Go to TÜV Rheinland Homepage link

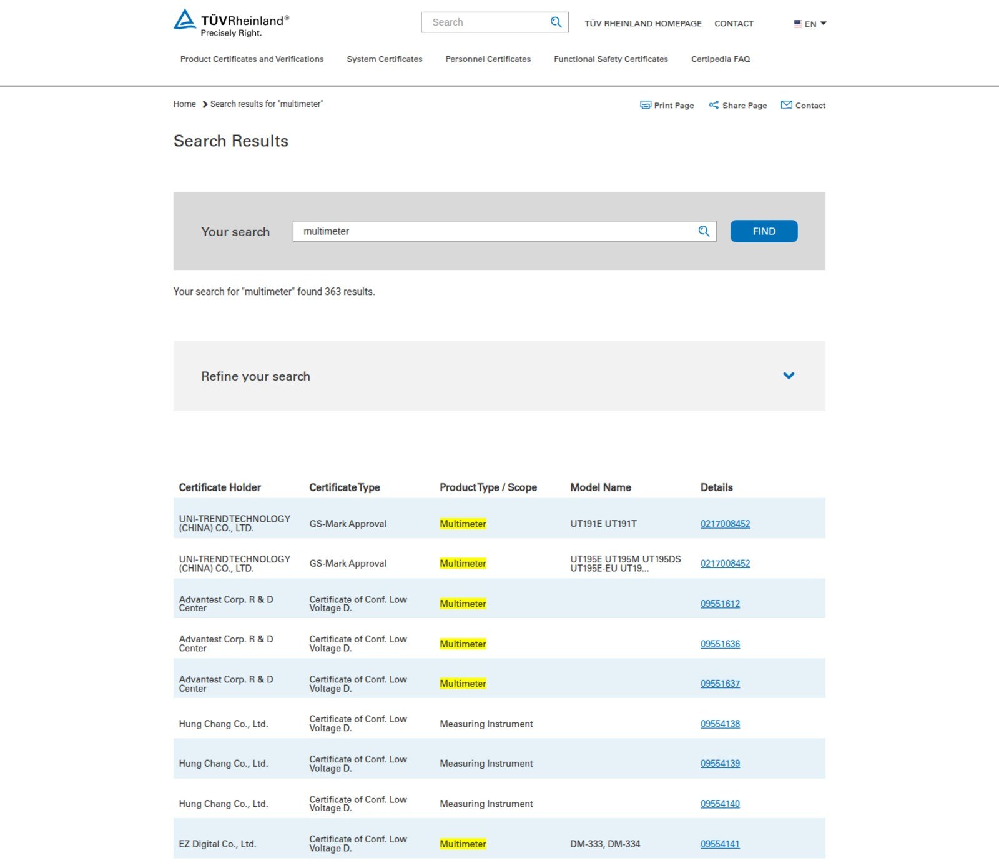pos(643,24)
